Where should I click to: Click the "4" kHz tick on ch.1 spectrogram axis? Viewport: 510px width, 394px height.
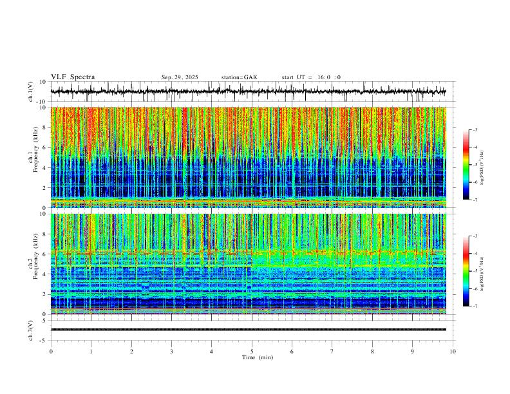click(x=45, y=168)
